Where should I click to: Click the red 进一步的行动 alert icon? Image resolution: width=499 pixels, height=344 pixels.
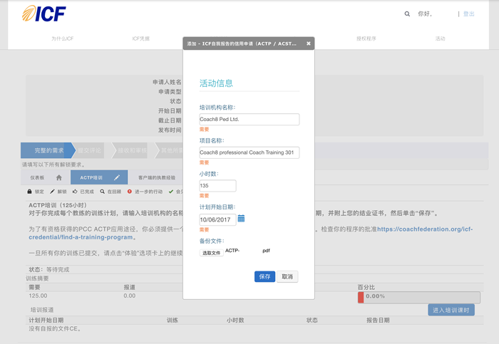click(x=129, y=192)
